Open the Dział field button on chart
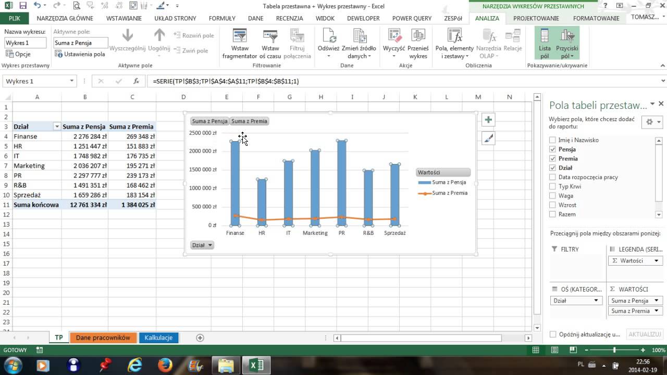667x375 pixels. (x=203, y=245)
